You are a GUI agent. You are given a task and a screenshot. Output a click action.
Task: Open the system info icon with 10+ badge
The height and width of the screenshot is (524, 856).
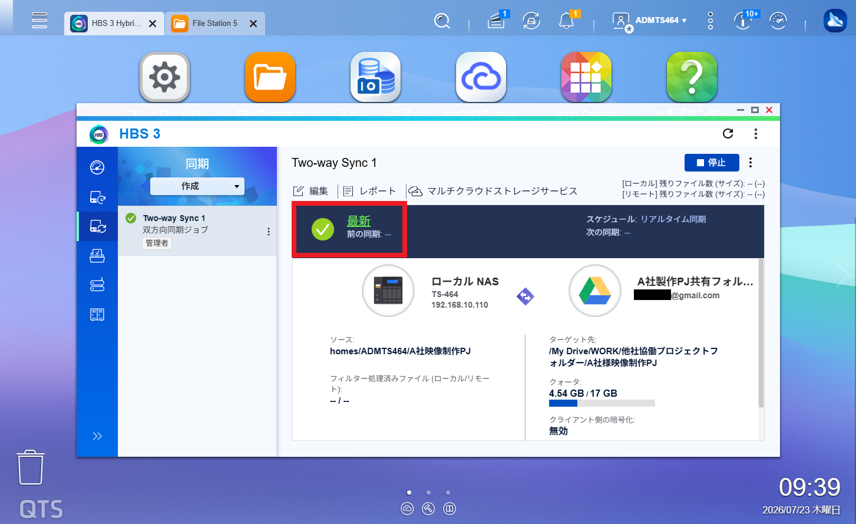(x=744, y=21)
